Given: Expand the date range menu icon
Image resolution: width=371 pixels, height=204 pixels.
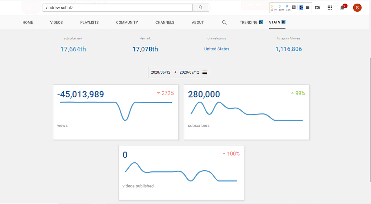Looking at the screenshot, I should 205,72.
